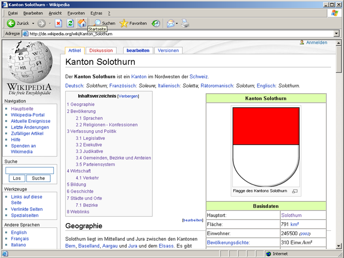Open Favoriten with the star icon
Viewport: 344px width, 258px height.
pyautogui.click(x=133, y=23)
